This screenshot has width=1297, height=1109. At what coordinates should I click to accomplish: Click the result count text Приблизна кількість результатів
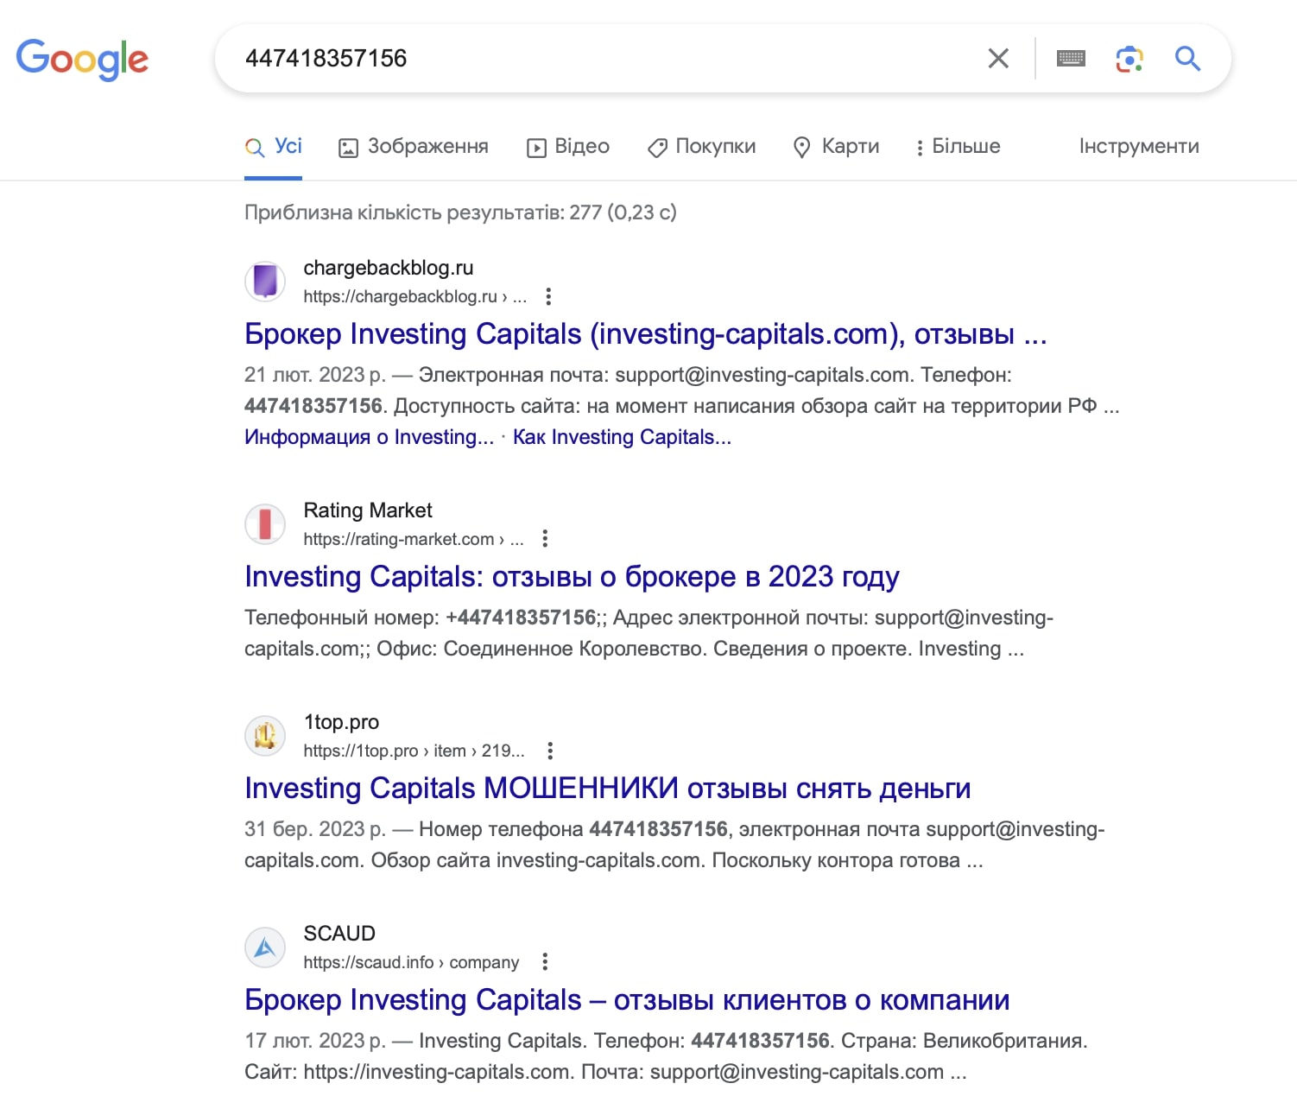(x=460, y=212)
